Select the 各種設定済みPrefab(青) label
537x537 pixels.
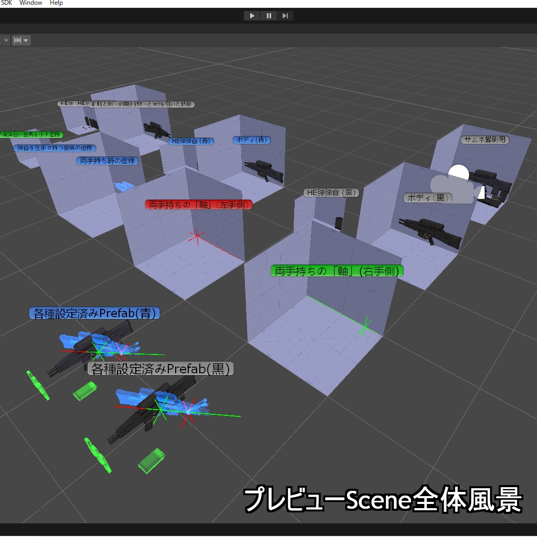pos(94,313)
